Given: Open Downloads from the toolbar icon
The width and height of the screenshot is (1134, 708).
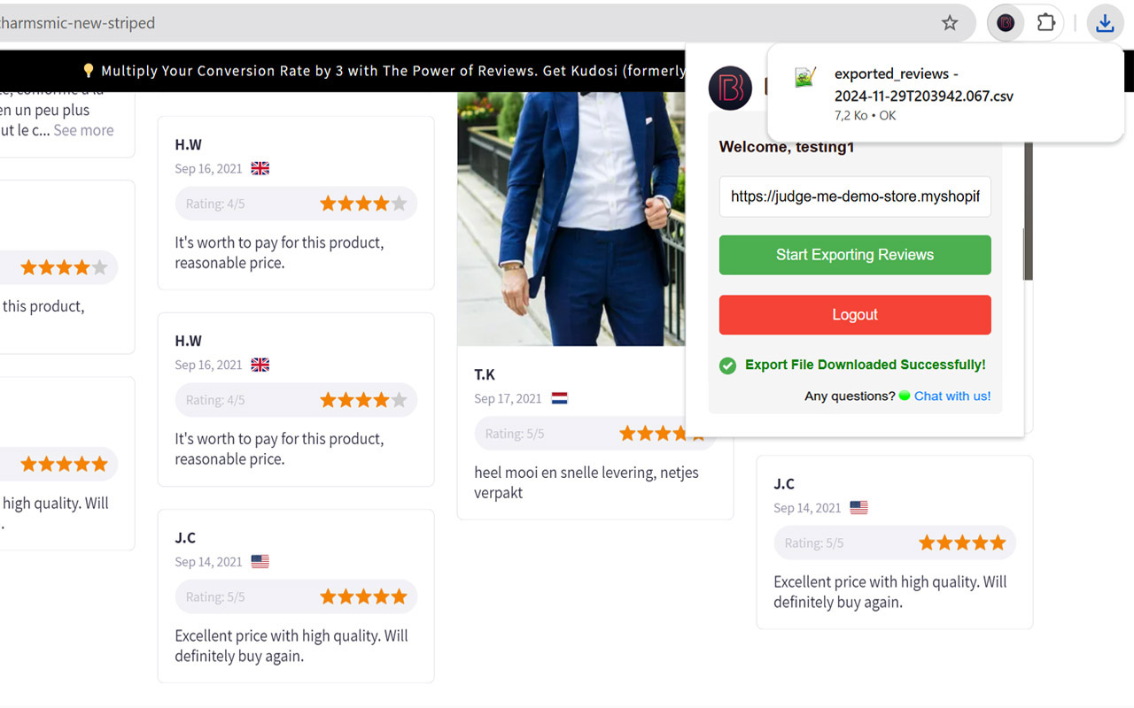Looking at the screenshot, I should 1105,23.
